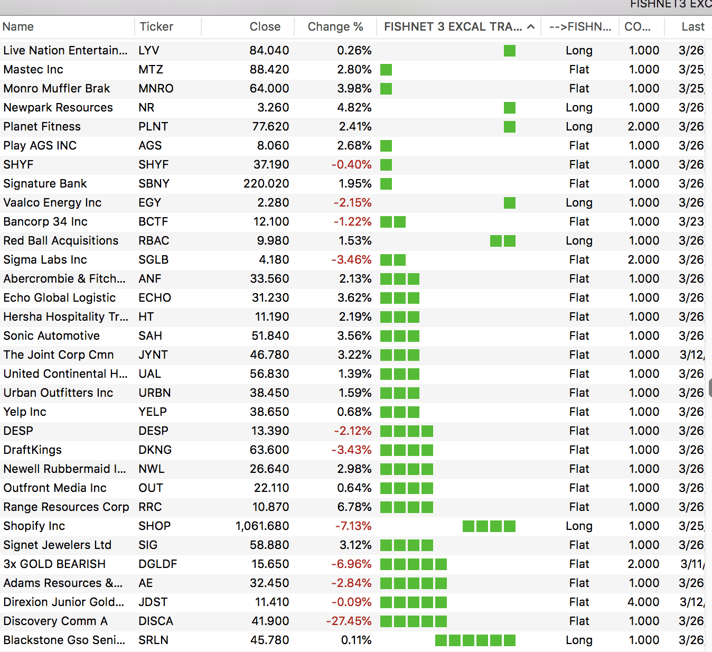
Task: Select the Bancorp 34 Inc name
Action: tap(45, 222)
